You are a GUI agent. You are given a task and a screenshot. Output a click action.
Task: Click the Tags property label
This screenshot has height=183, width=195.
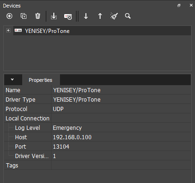tap(12, 166)
